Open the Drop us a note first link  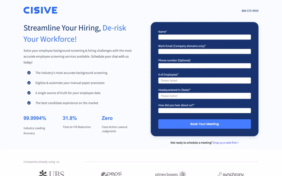(226, 143)
